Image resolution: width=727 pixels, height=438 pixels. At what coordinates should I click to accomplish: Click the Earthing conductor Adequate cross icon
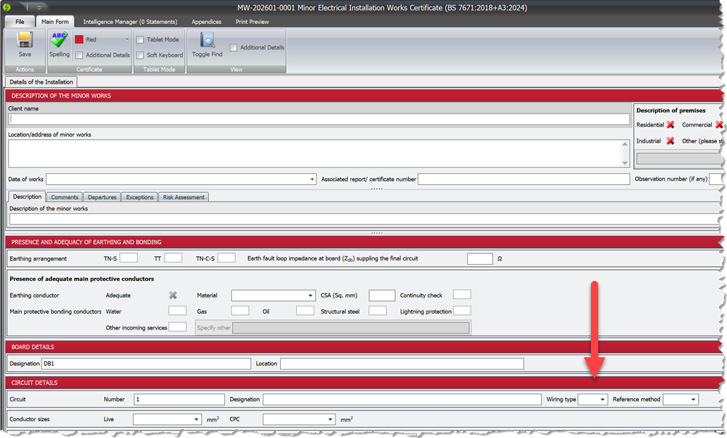172,295
